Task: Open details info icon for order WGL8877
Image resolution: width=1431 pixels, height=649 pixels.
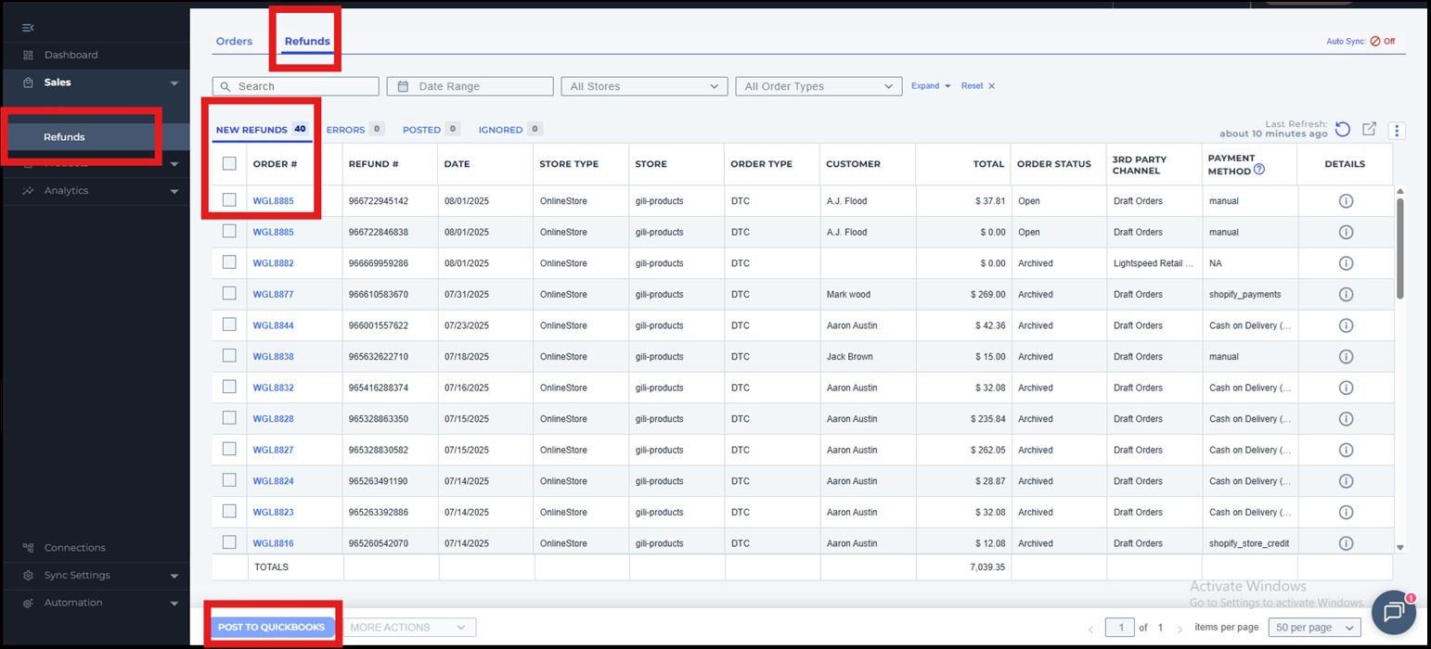Action: coord(1346,295)
